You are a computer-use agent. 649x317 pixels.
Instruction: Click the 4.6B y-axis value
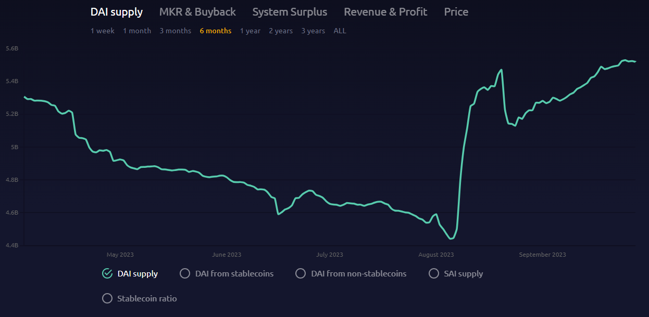pos(12,213)
